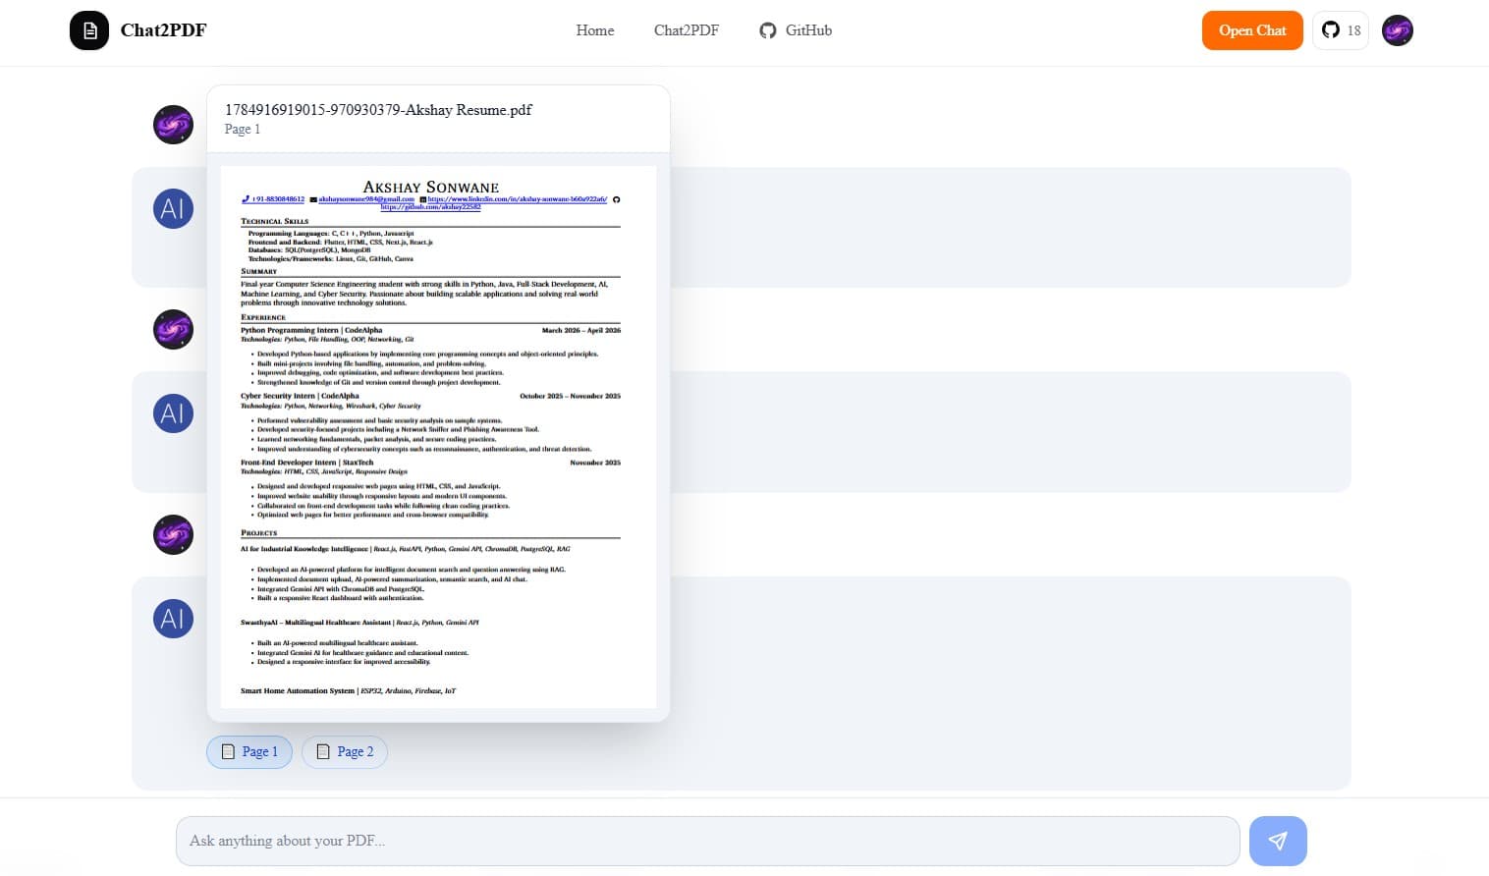Click the second user galaxy avatar
The width and height of the screenshot is (1489, 876).
coord(173,330)
